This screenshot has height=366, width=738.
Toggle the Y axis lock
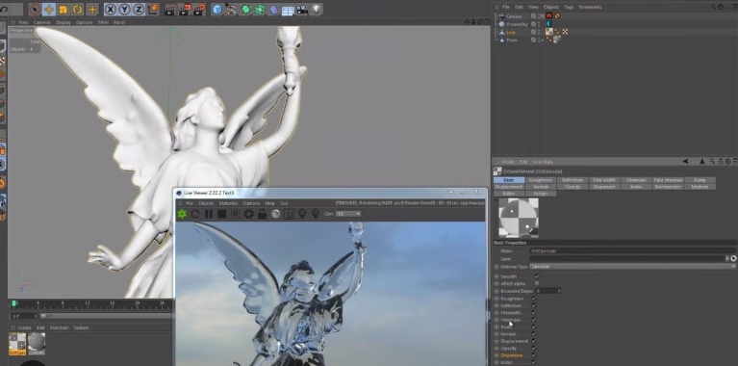(124, 10)
